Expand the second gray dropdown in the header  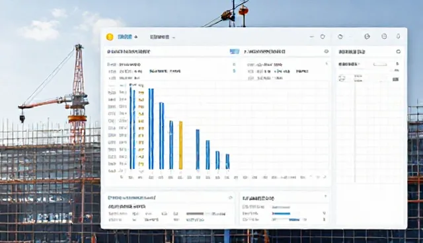click(x=163, y=37)
